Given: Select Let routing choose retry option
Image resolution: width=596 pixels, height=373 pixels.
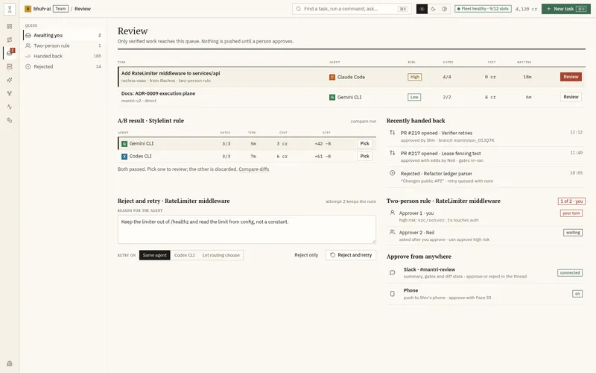Looking at the screenshot, I should coord(221,255).
